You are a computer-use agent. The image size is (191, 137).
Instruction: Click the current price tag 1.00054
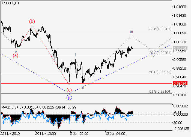(180, 48)
